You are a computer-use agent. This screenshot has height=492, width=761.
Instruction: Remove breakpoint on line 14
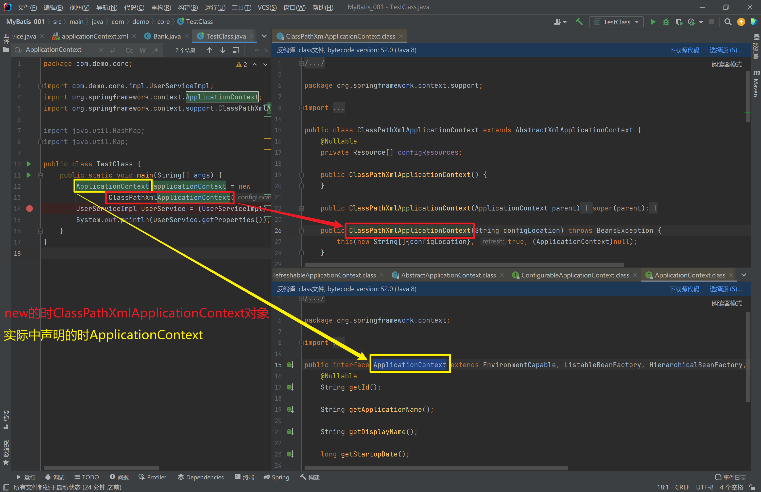[x=29, y=209]
